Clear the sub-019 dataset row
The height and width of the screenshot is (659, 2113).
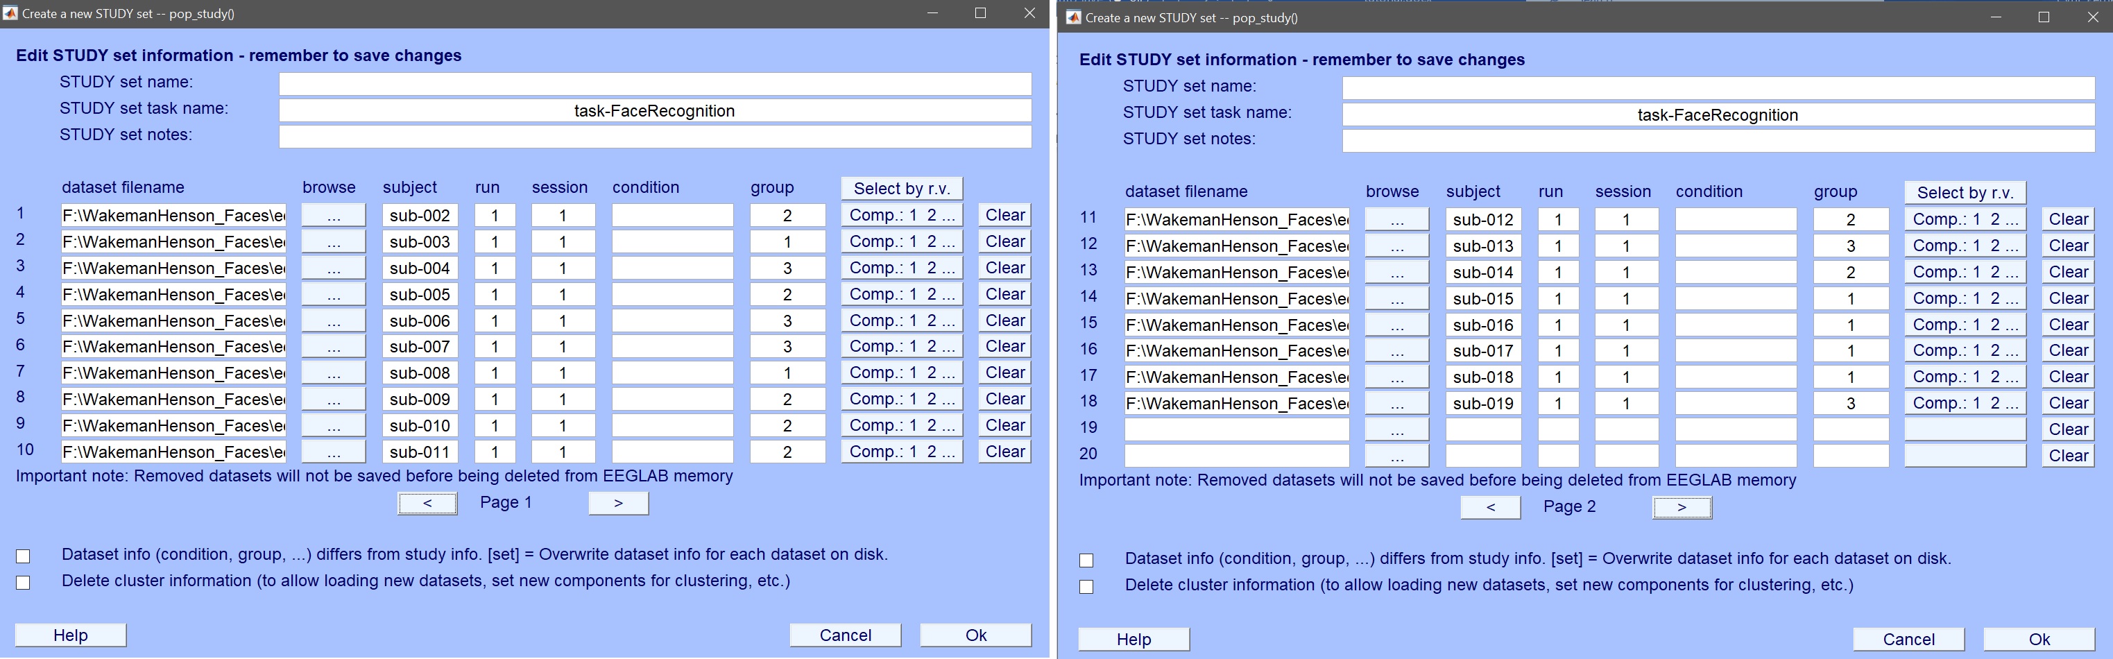point(2068,403)
